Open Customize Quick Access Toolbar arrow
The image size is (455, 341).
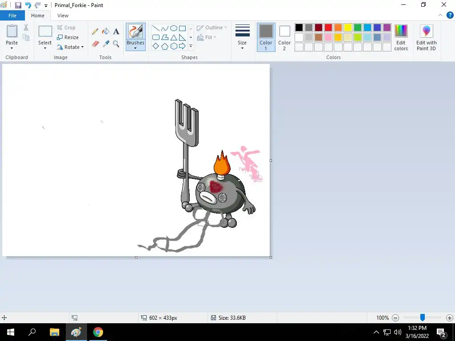point(46,5)
